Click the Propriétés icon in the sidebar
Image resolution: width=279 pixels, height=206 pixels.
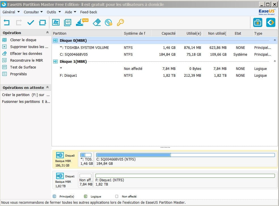click(5, 74)
